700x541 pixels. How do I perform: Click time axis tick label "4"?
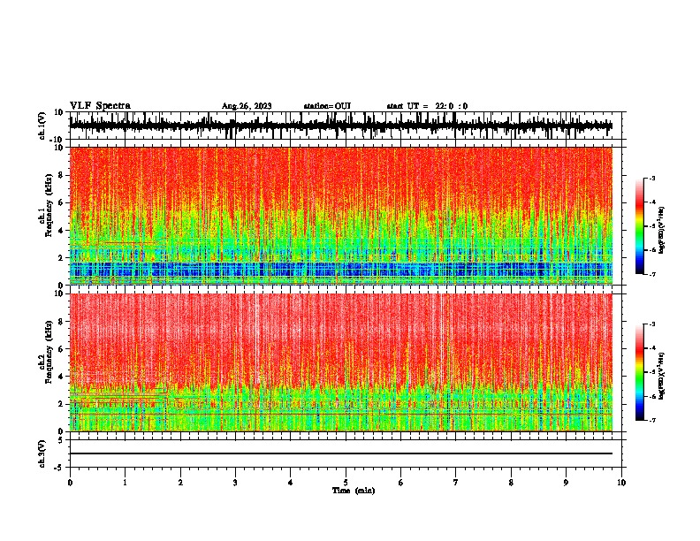(x=291, y=483)
